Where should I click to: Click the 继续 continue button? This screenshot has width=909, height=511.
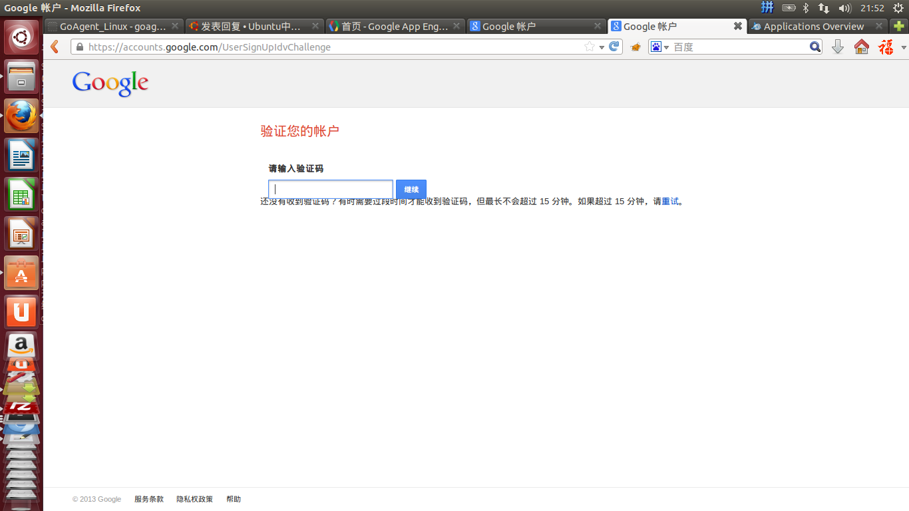pos(411,190)
